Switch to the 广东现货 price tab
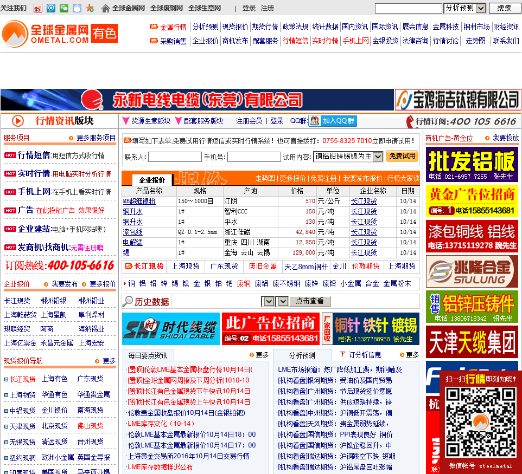Screen dimensions: 522x474 coord(224,266)
